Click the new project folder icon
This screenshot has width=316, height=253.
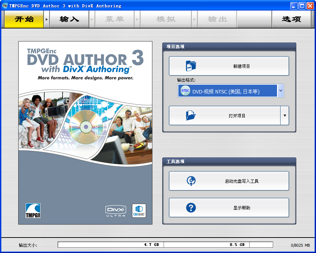pyautogui.click(x=191, y=66)
